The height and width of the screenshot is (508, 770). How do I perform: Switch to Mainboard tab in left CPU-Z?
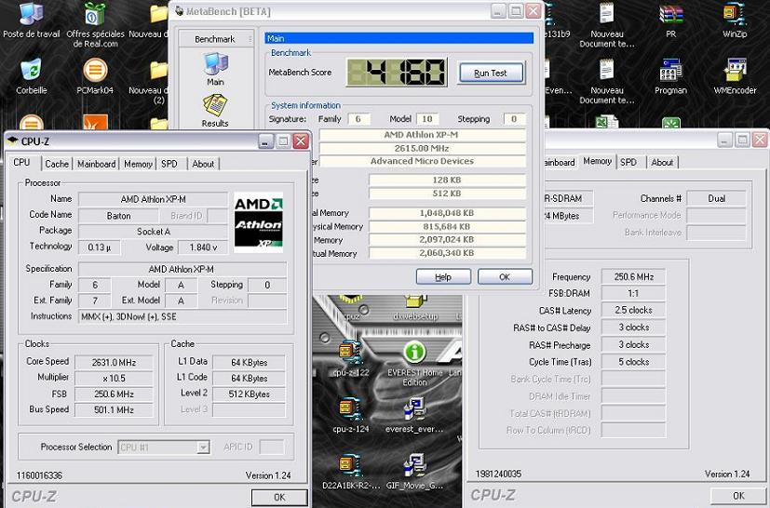point(96,164)
